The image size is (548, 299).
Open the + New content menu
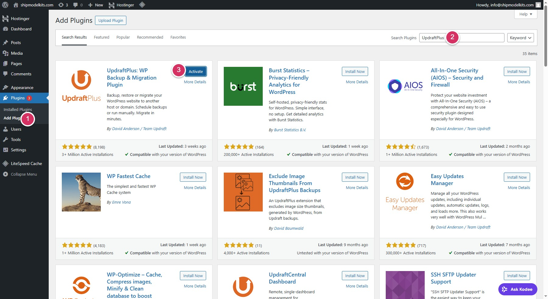96,5
